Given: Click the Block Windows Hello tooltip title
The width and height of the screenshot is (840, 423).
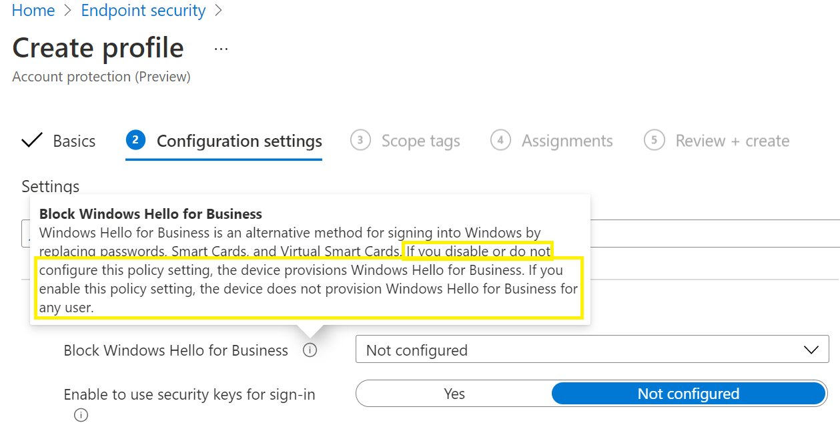Looking at the screenshot, I should pos(150,214).
